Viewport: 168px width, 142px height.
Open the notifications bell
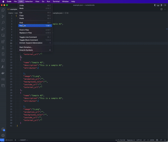pyautogui.click(x=165, y=140)
